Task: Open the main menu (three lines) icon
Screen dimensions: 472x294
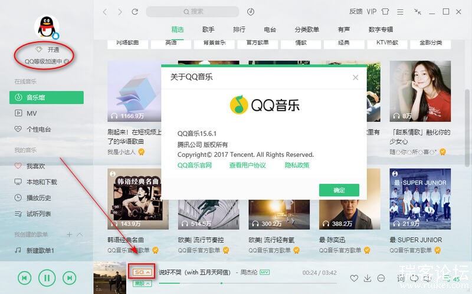Action: pyautogui.click(x=400, y=12)
